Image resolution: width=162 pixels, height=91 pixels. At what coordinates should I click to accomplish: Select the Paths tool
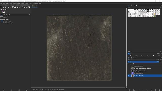coord(29,7)
